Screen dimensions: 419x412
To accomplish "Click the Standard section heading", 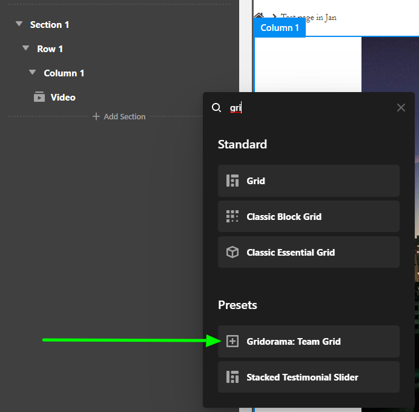I will [242, 144].
